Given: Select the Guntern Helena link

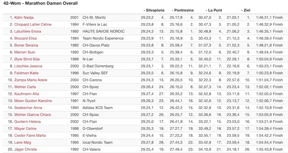Looking at the screenshot, I should pos(28,122).
